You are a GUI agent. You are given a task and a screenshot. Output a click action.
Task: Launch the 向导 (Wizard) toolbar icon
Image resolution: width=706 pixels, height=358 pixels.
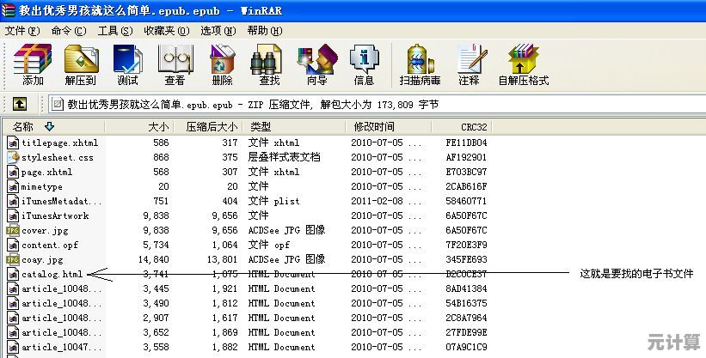click(316, 65)
